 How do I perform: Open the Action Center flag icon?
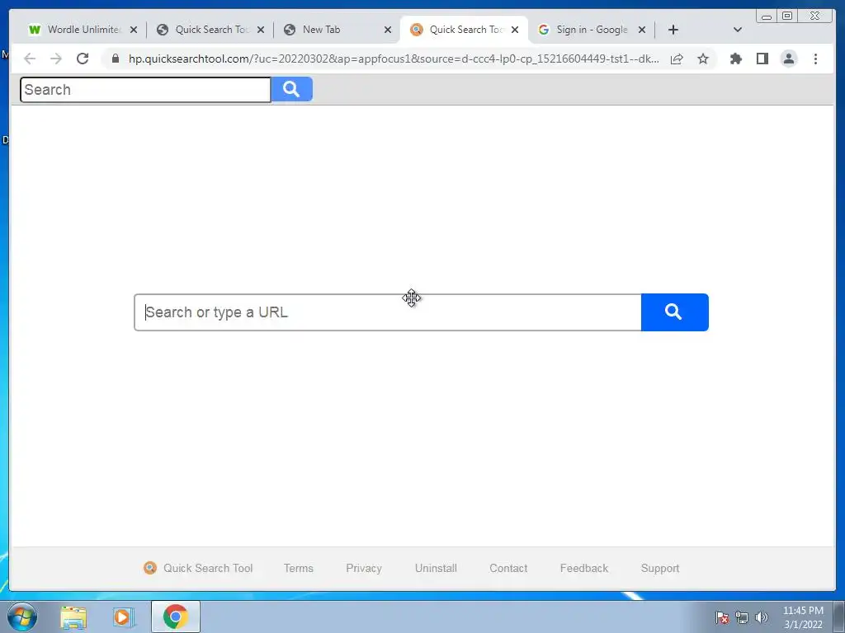pyautogui.click(x=722, y=617)
